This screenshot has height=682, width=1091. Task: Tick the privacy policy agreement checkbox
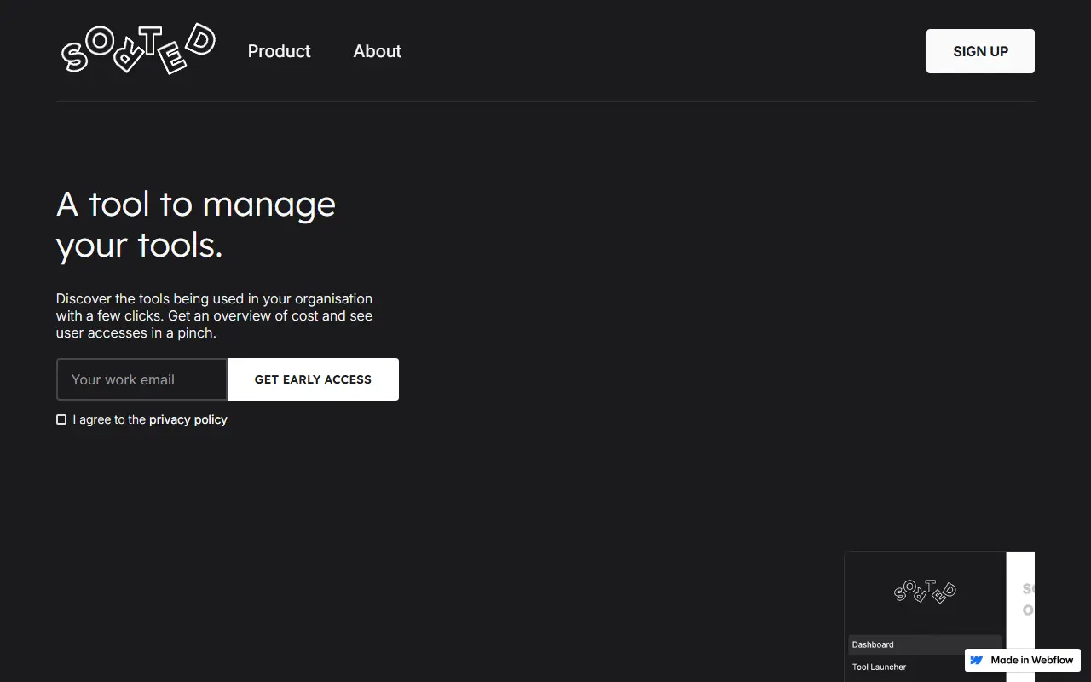61,419
